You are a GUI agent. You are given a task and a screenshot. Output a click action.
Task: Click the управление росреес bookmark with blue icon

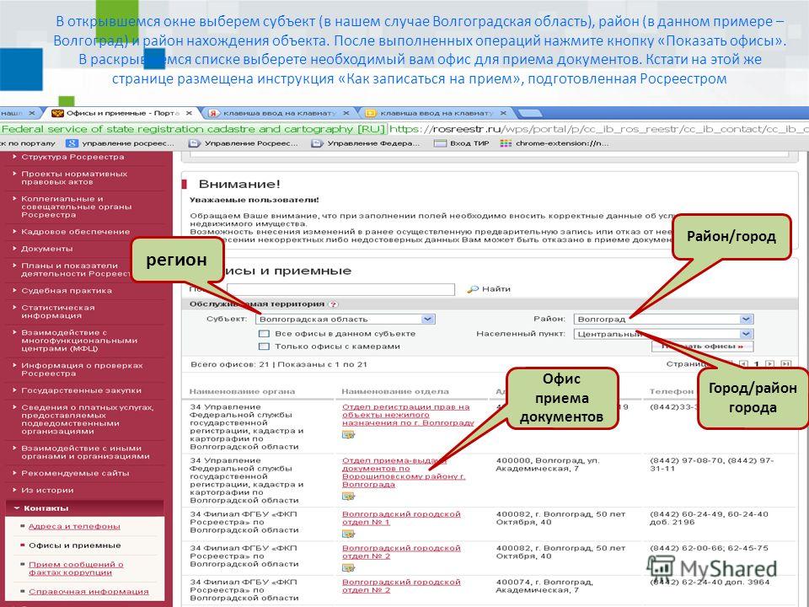coord(121,143)
